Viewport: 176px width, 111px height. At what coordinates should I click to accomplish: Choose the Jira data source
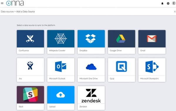(31, 70)
